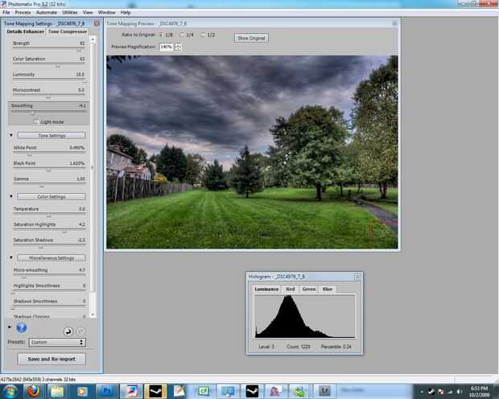Collapse the Color Settings section triangle
Image resolution: width=499 pixels, height=399 pixels.
11,196
